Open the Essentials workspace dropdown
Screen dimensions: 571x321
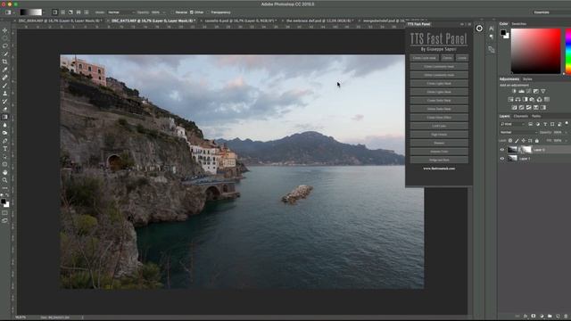[550, 12]
